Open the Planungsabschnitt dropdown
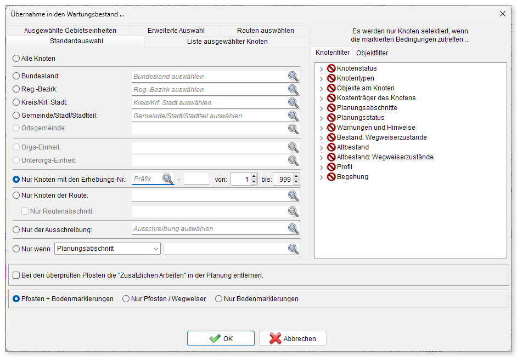The width and height of the screenshot is (517, 357). (108, 249)
